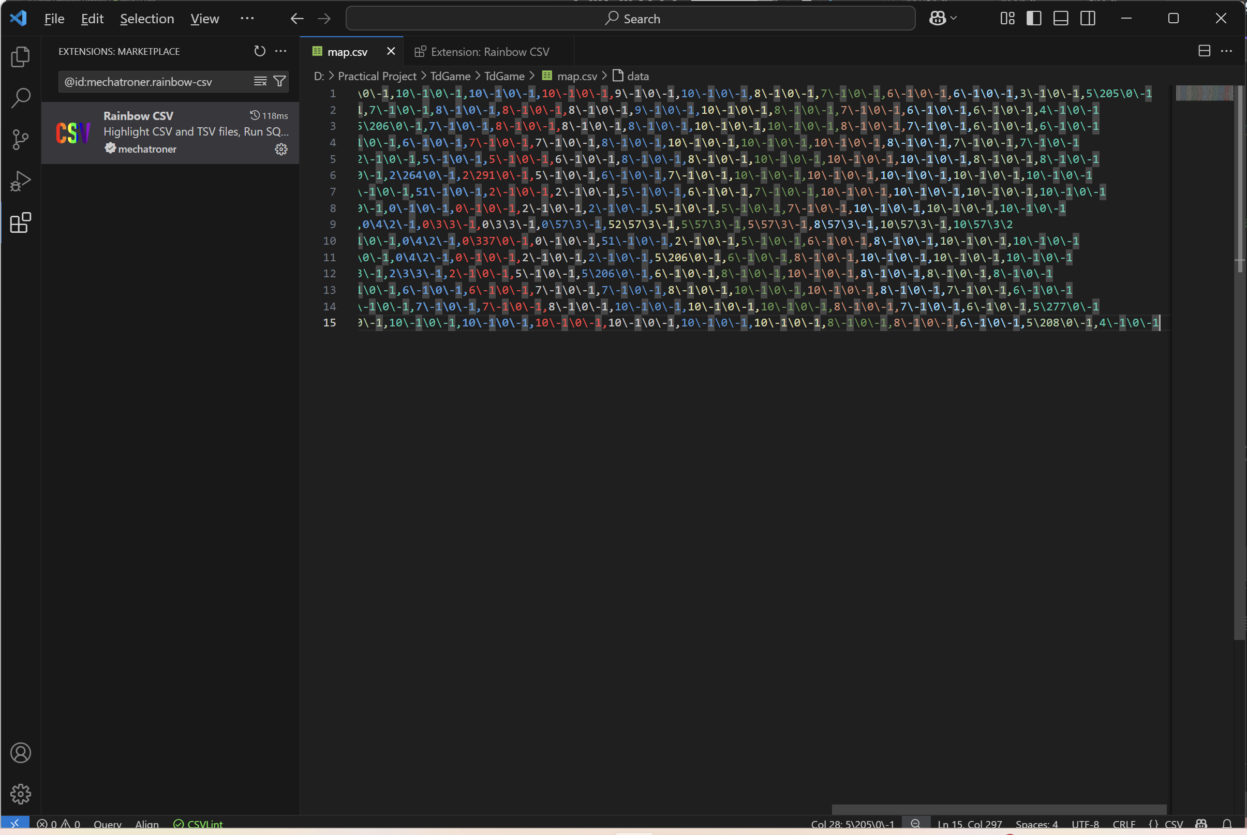Click the Extensions activity bar icon
Screen dimensions: 1247x835
[20, 222]
